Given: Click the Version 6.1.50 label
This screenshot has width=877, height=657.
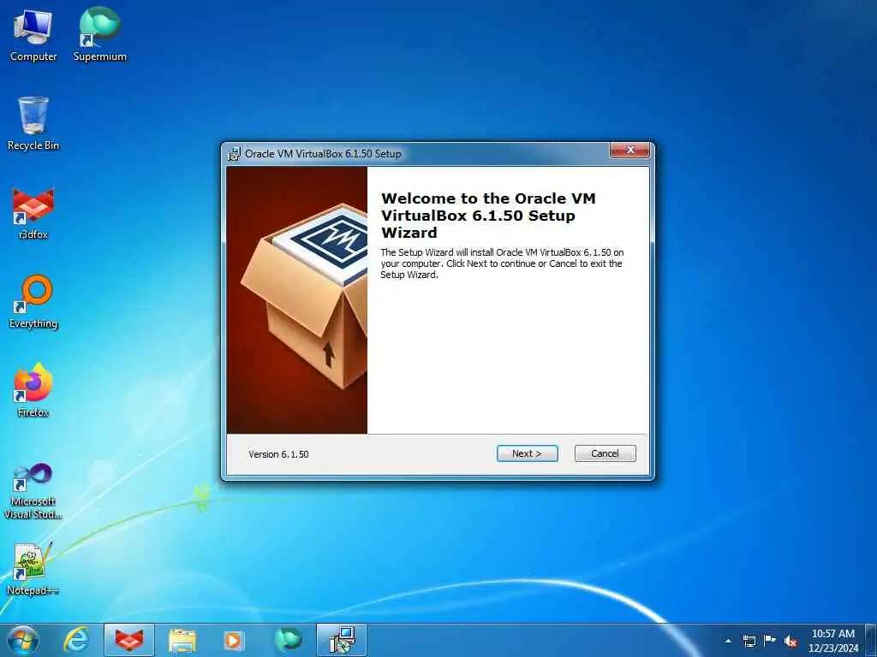Looking at the screenshot, I should [278, 454].
